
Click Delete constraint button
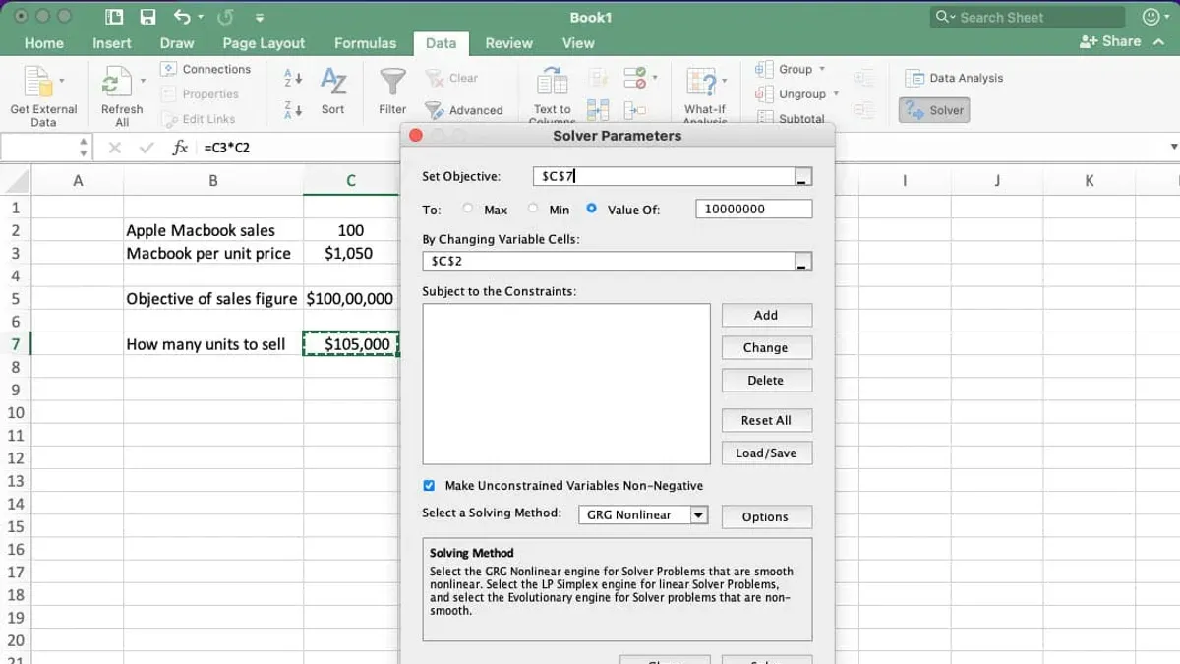pos(766,380)
